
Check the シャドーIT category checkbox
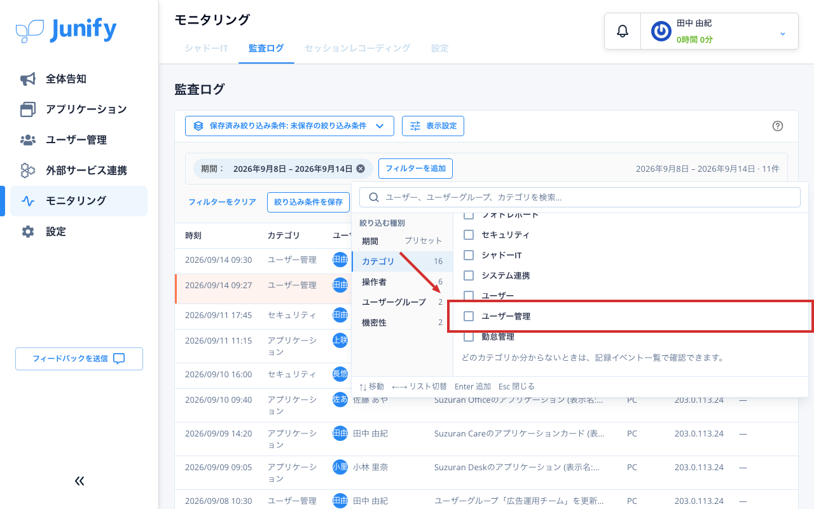point(469,255)
